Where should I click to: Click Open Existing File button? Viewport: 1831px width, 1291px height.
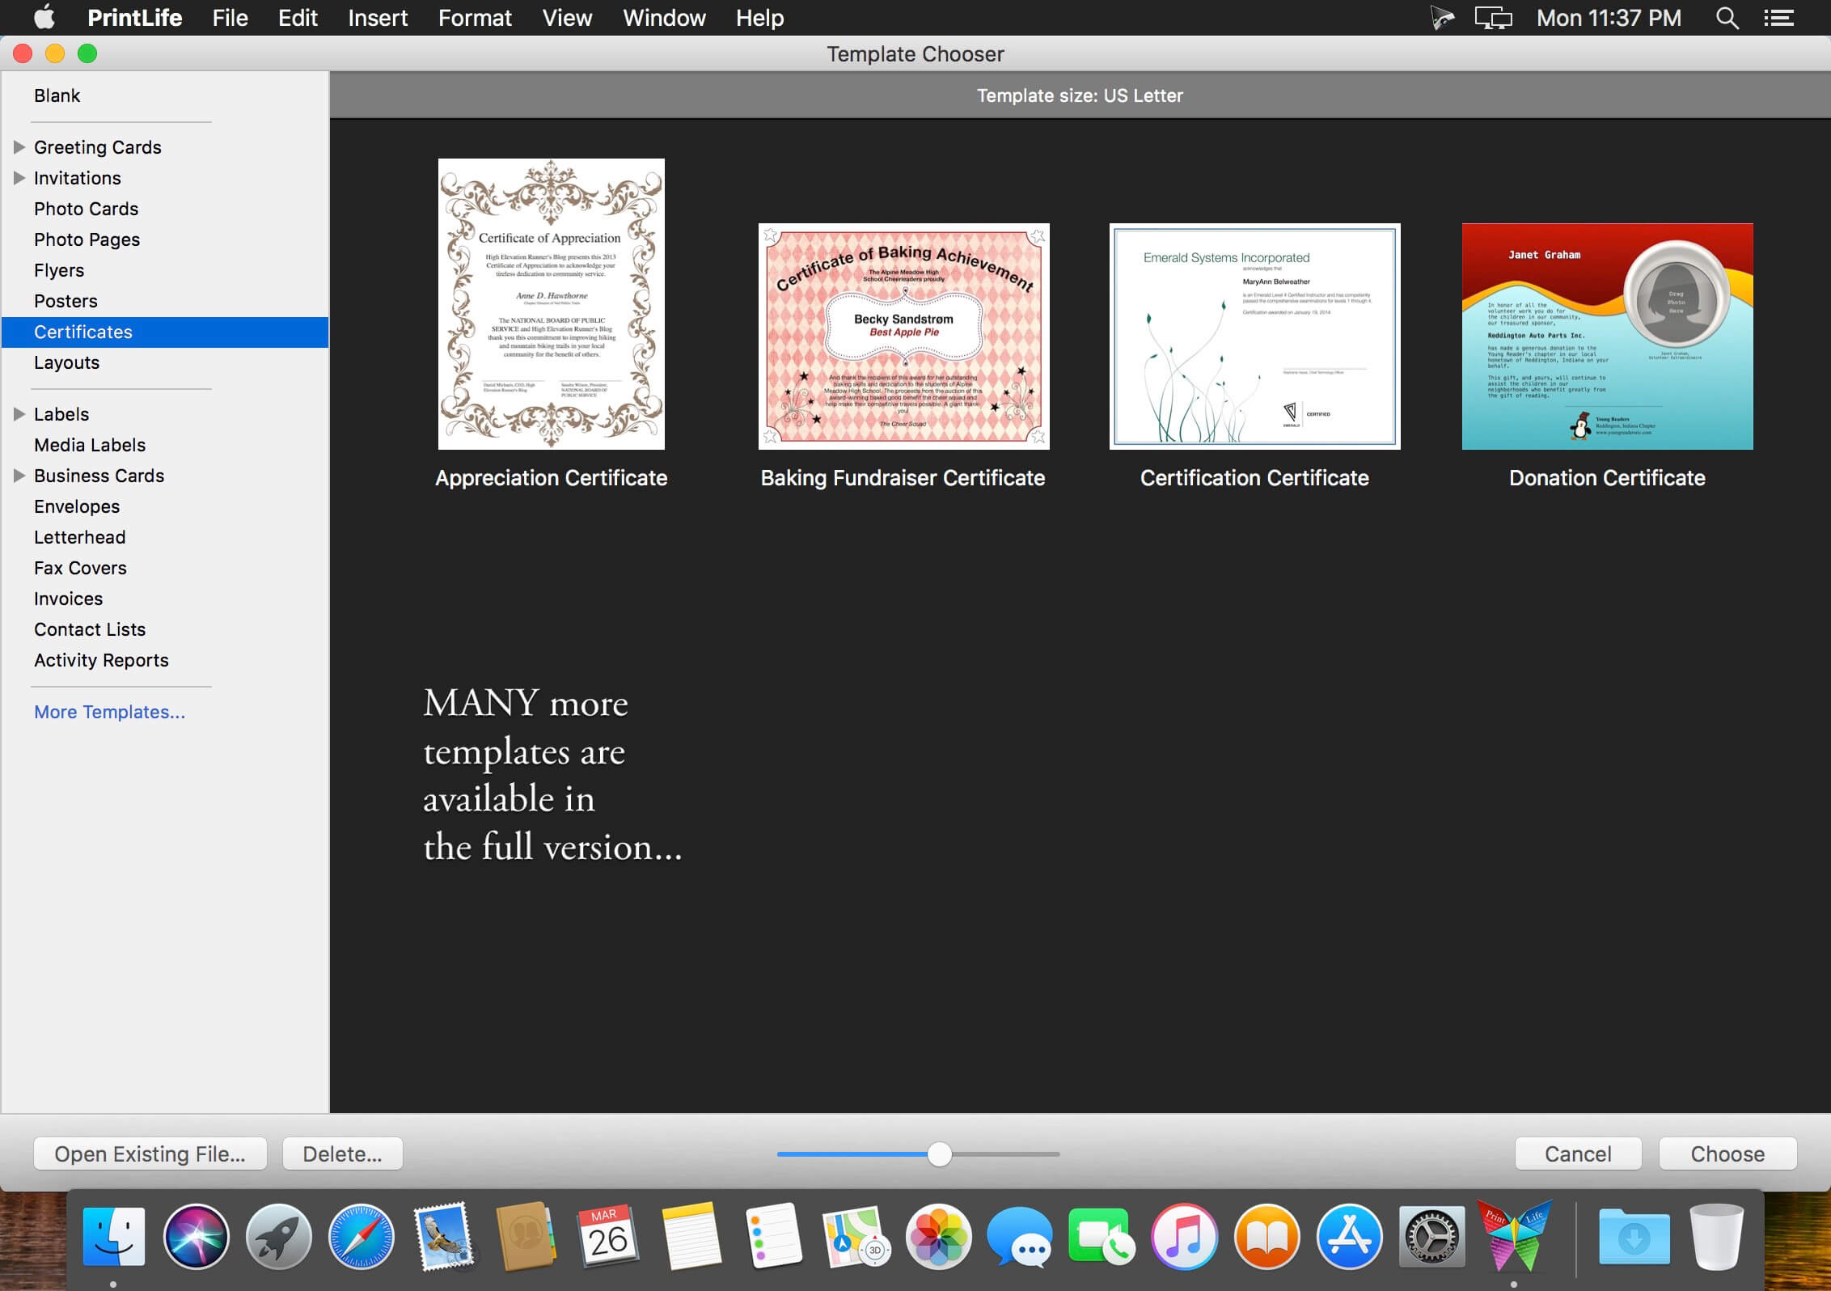150,1153
